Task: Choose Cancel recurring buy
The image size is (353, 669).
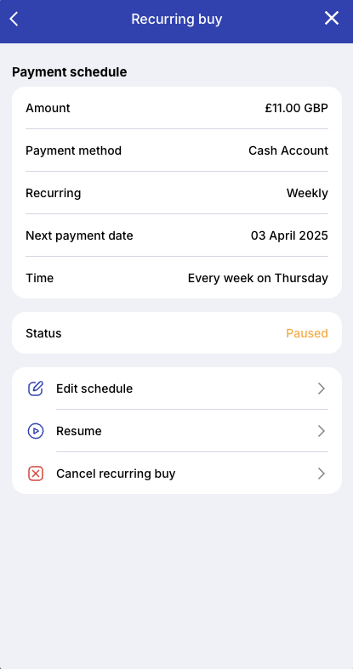Action: click(x=177, y=473)
